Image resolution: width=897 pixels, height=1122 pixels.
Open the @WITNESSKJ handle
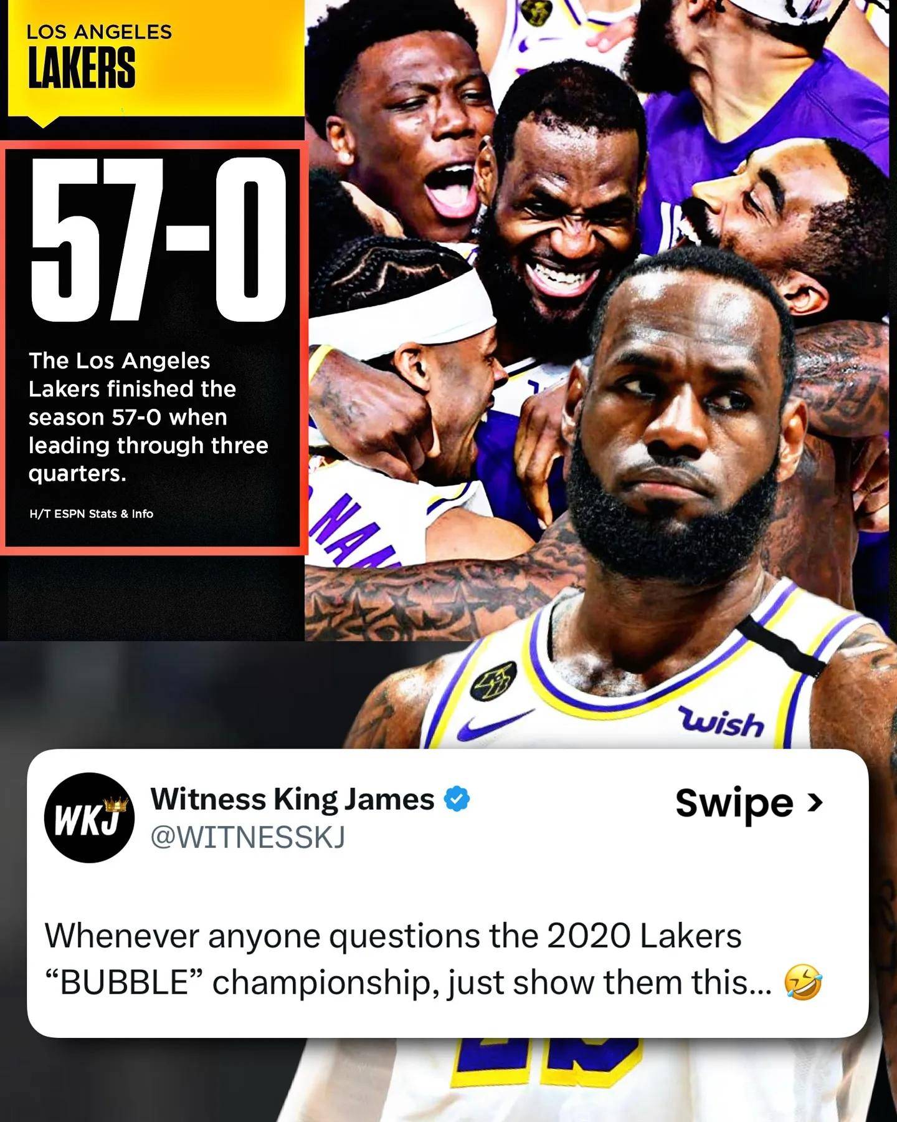247,837
